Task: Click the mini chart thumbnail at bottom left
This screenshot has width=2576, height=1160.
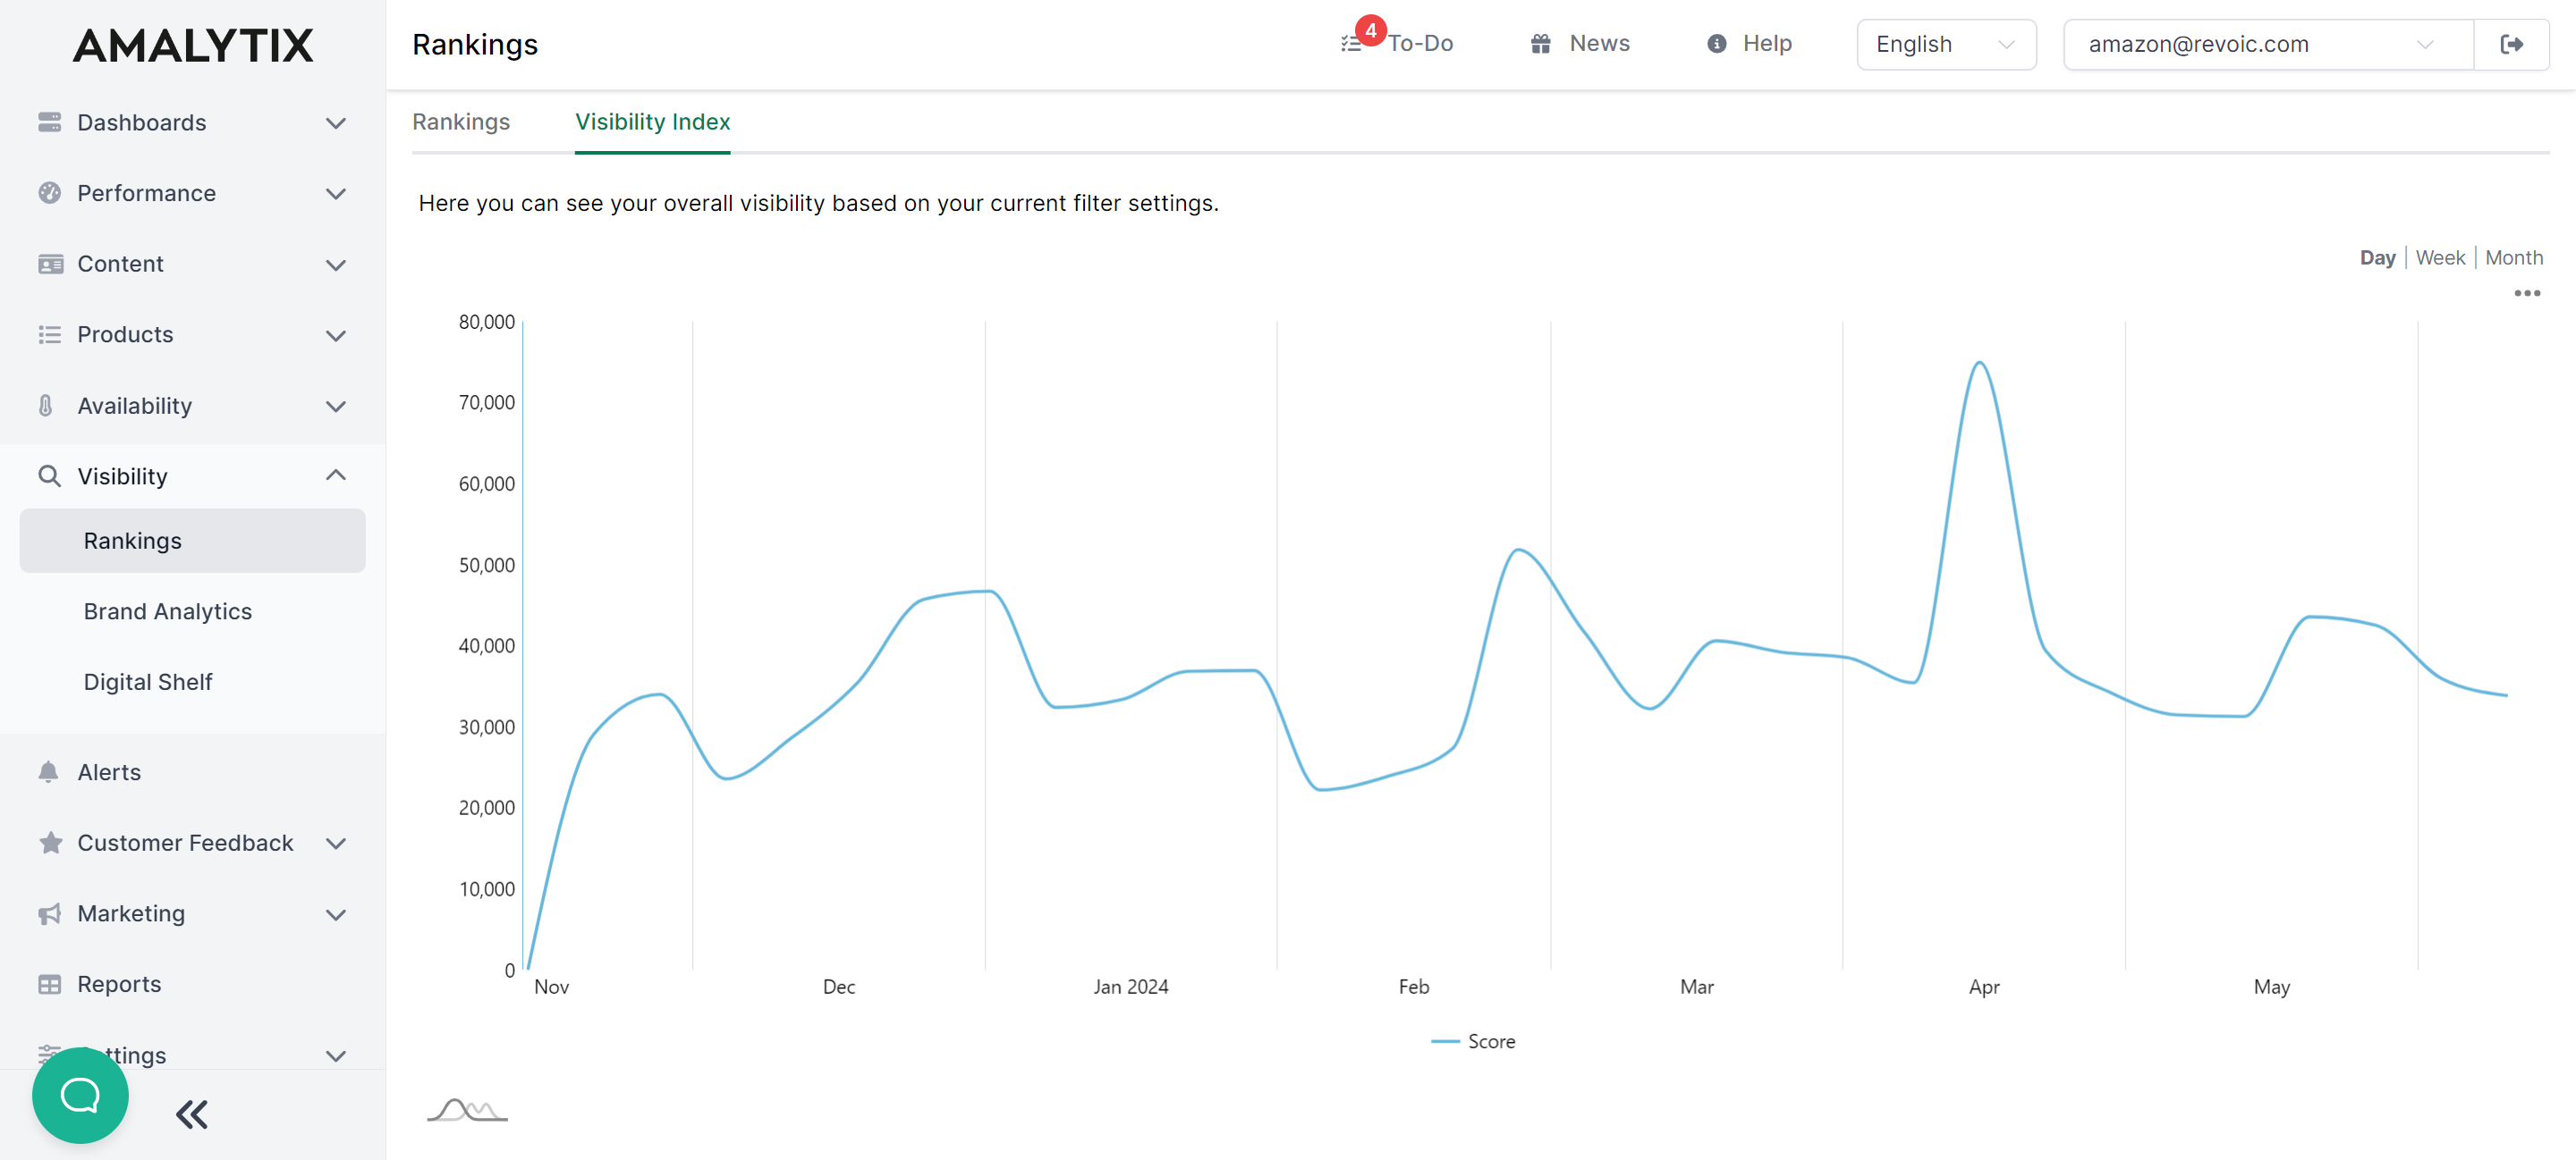Action: [465, 1109]
